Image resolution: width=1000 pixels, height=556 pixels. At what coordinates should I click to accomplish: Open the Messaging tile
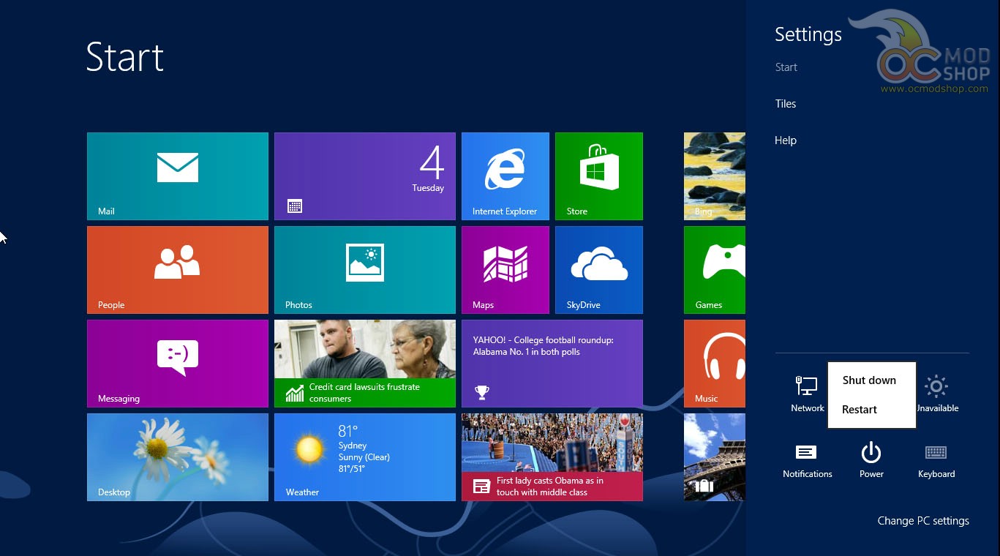coord(178,364)
